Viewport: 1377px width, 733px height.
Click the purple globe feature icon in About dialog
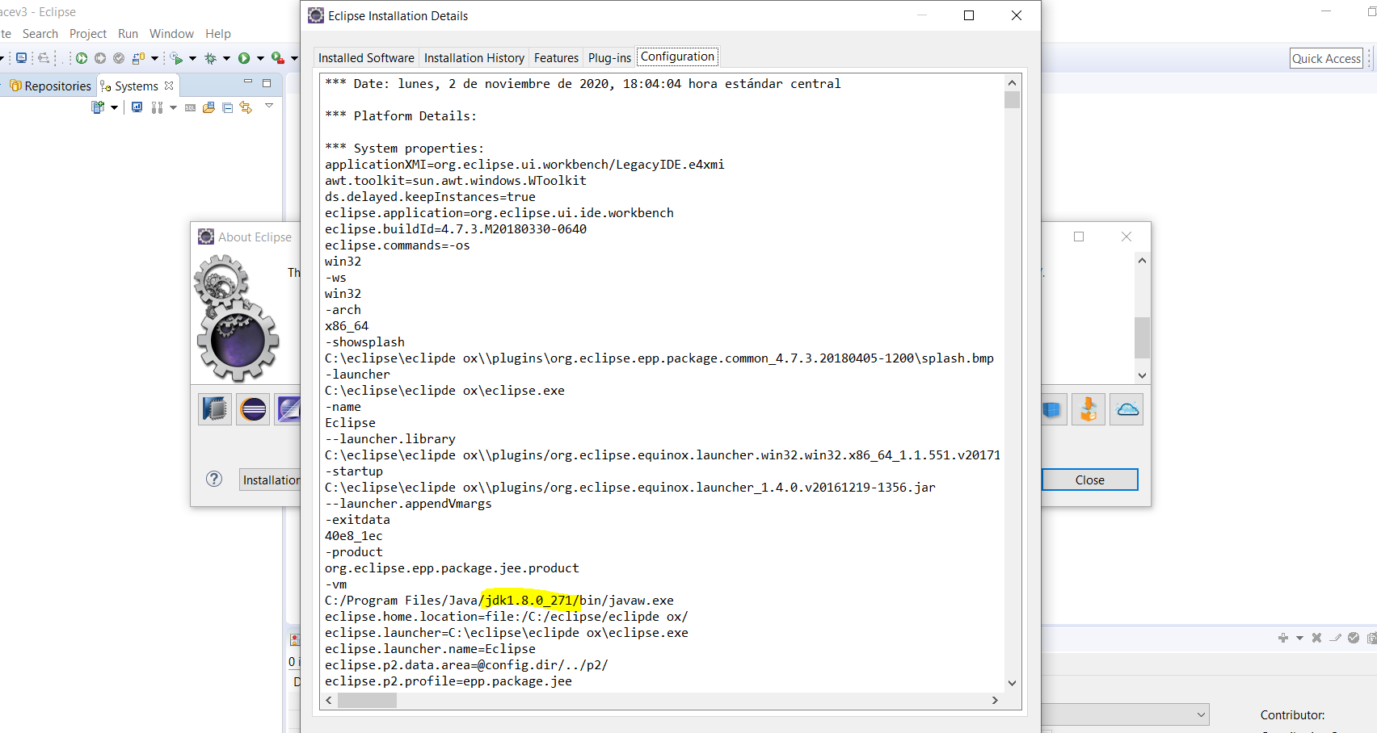click(x=288, y=409)
